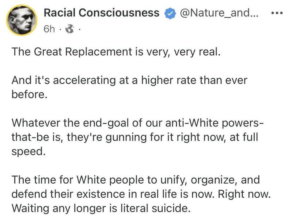Open the account's display name link
The height and width of the screenshot is (219, 292).
(102, 13)
